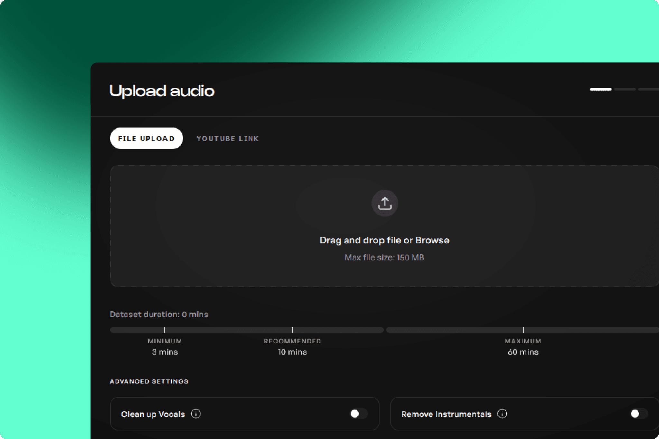Click Browse to choose a file
Image resolution: width=659 pixels, height=439 pixels.
point(433,240)
